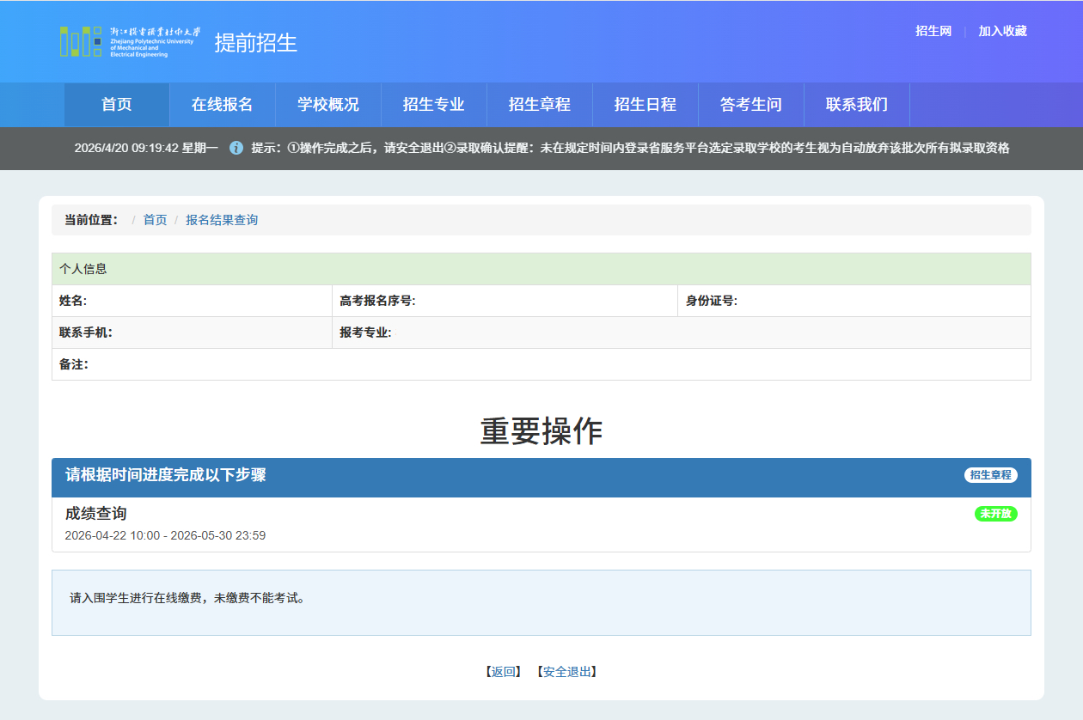The width and height of the screenshot is (1083, 720).
Task: Click the university logo in header
Action: coord(130,41)
